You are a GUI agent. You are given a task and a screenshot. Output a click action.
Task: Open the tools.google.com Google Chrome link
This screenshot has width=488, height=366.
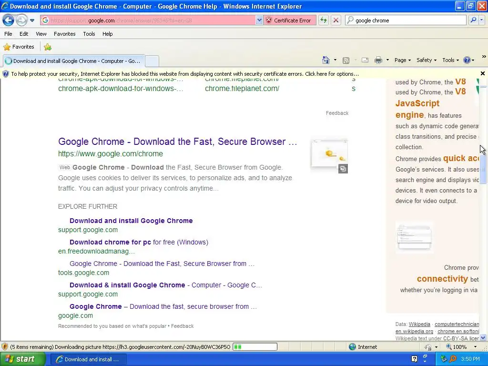click(162, 264)
